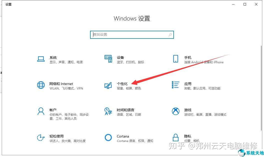Click the 应用 list icon
The width and height of the screenshot is (264, 157).
pyautogui.click(x=175, y=85)
